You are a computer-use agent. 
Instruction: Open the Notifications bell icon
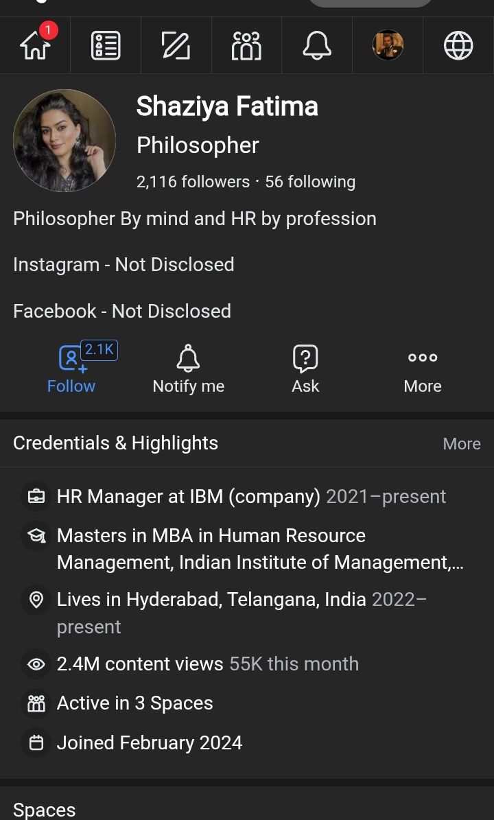click(317, 45)
